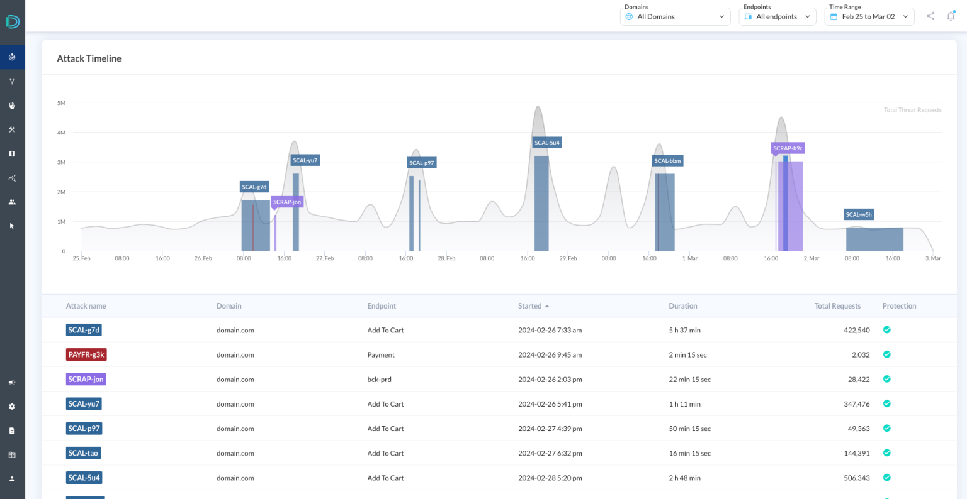
Task: Open the megaphone announcements icon
Action: (12, 382)
